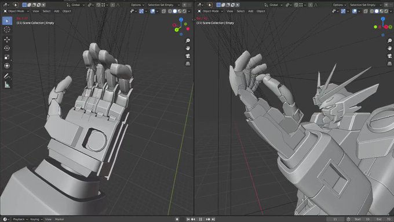
Task: Open timeline View menu
Action: click(48, 220)
